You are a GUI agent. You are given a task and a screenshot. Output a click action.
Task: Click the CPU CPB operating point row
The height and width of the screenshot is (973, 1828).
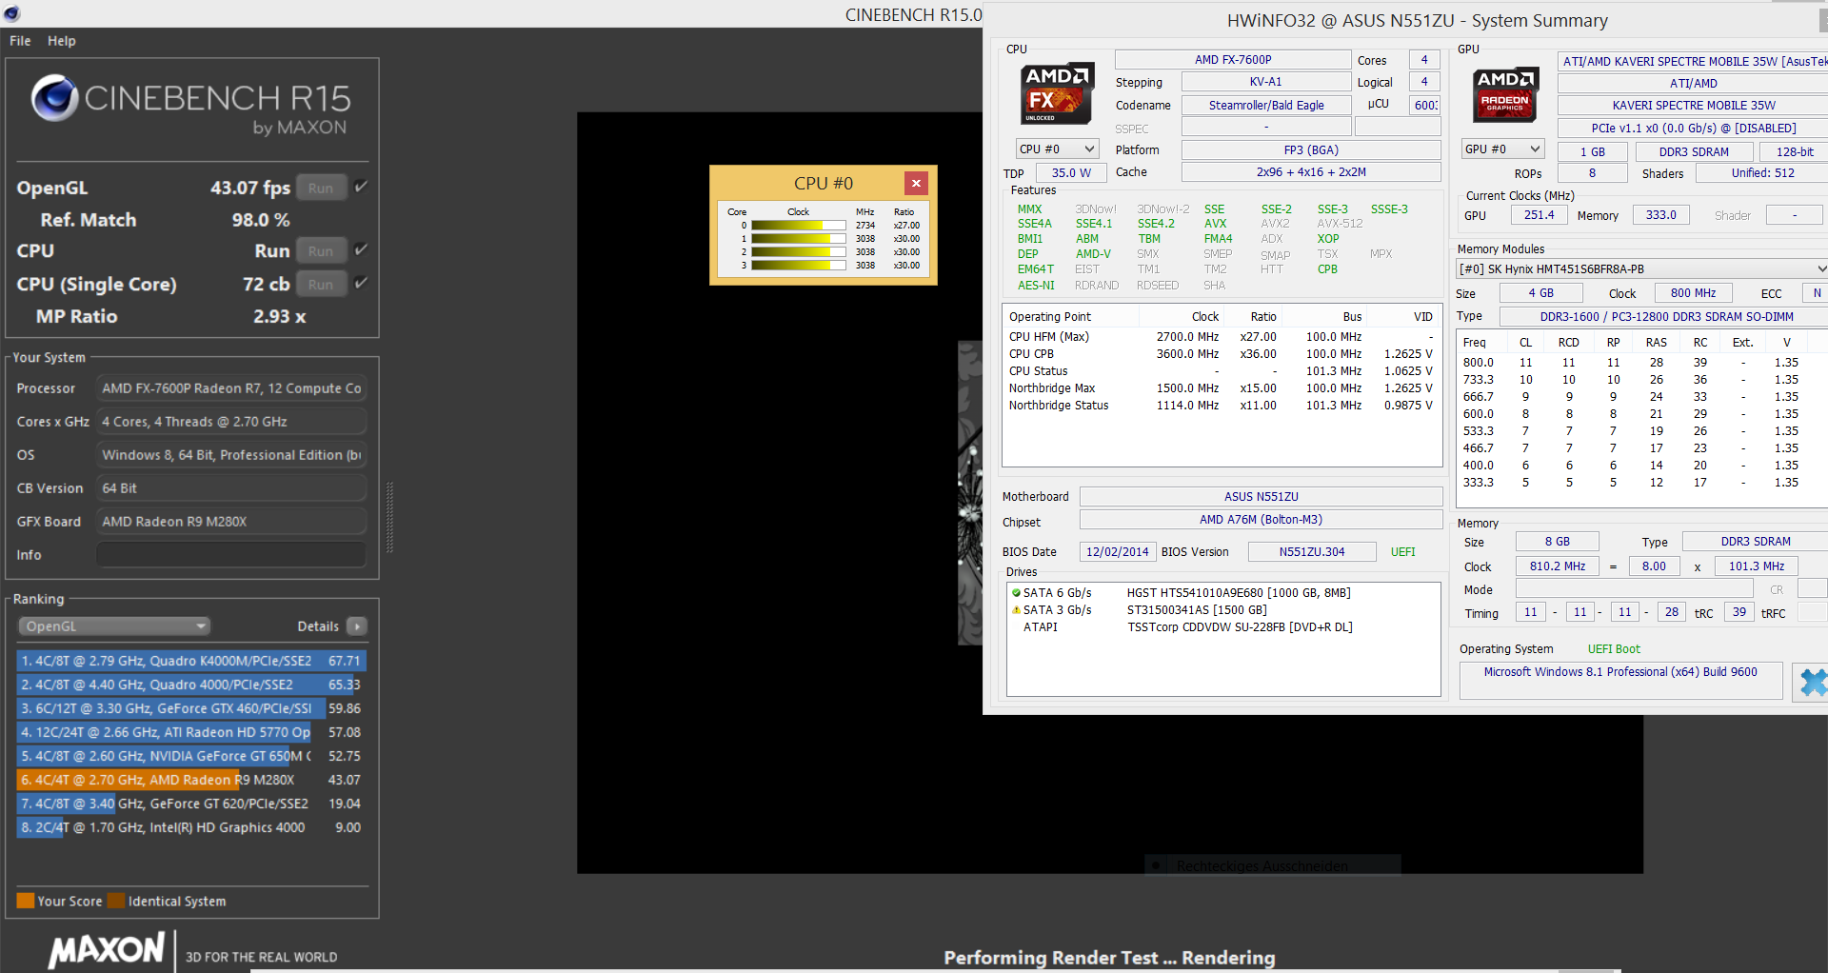1222,354
